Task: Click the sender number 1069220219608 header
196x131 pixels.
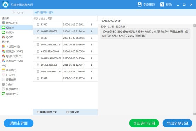Action: click(111, 21)
